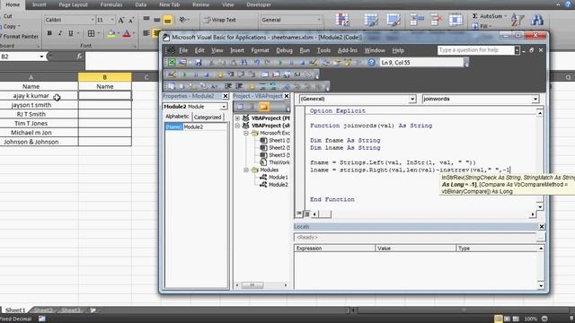Click Format Painter in Excel clipboard group

[20, 36]
